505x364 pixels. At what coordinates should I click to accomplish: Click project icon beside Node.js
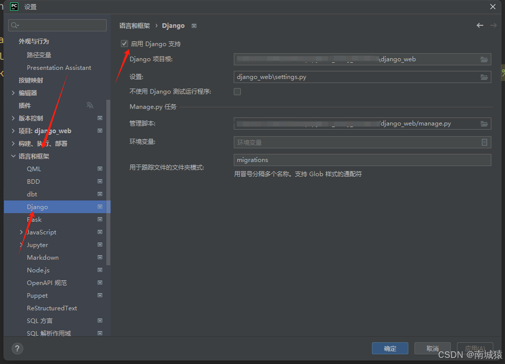[x=100, y=270]
